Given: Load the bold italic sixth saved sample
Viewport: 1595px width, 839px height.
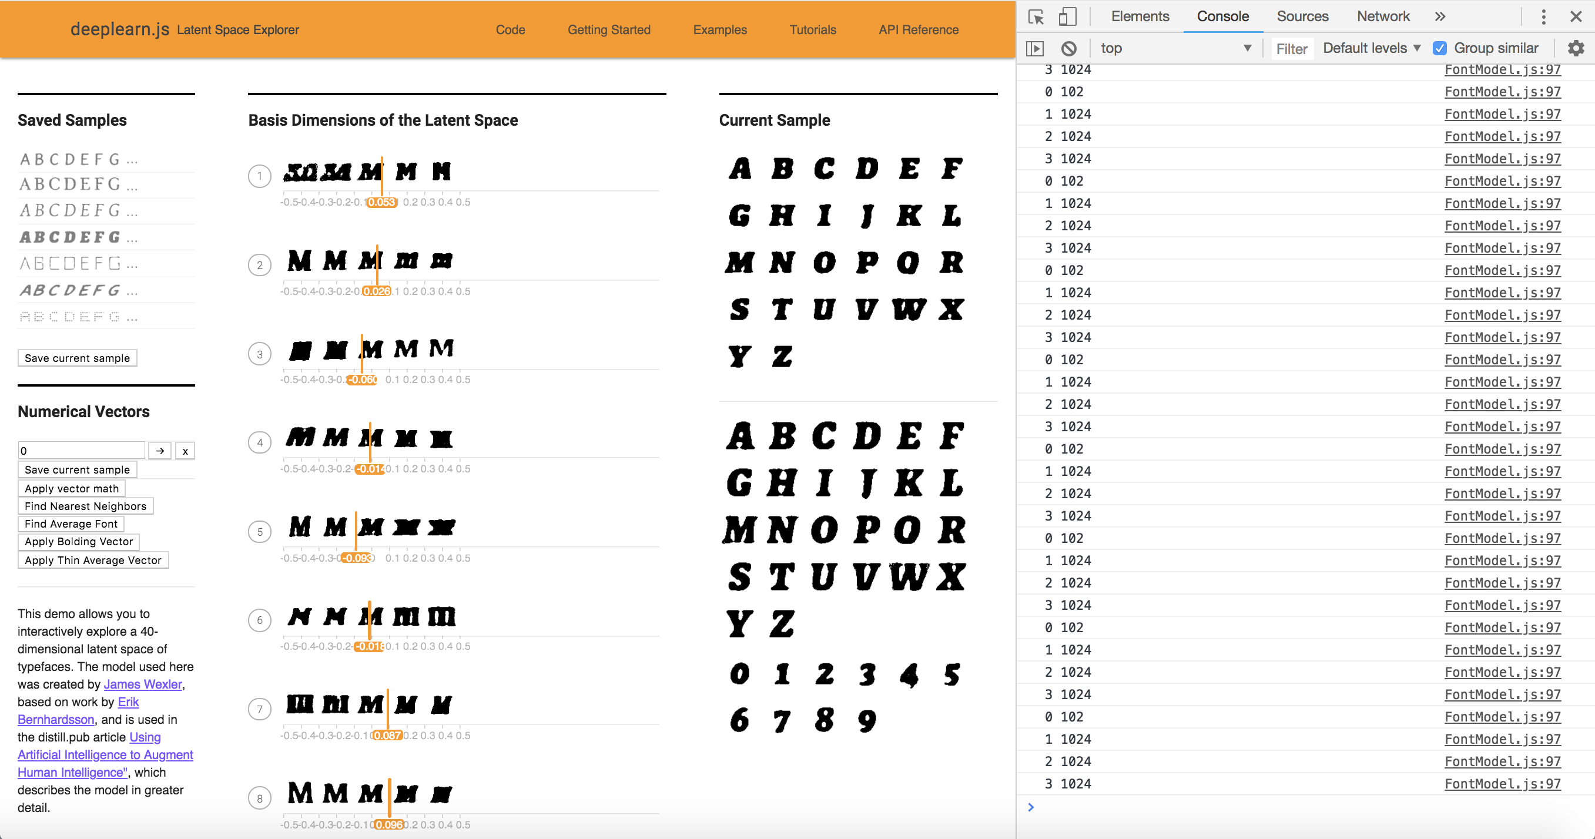Looking at the screenshot, I should tap(79, 290).
